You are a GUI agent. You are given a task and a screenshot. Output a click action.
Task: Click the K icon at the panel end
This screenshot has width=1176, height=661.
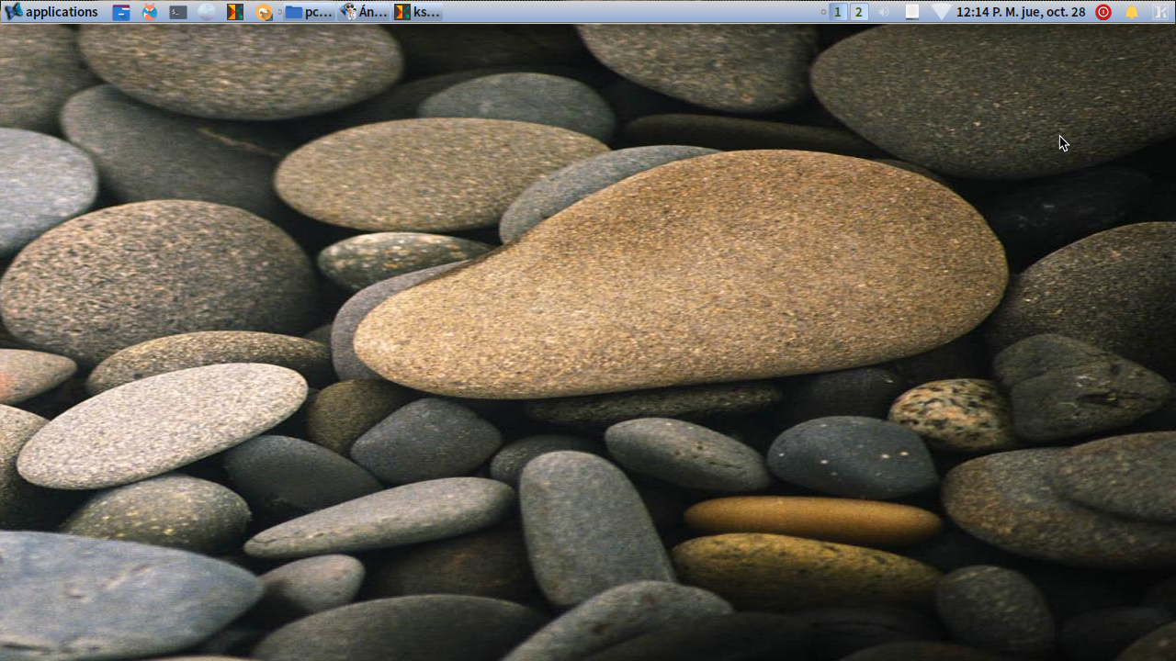pyautogui.click(x=1159, y=12)
